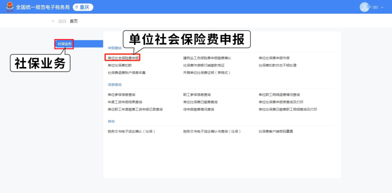Open 建筑业工伤保险费申报缴费确认
The width and height of the screenshot is (392, 193).
click(207, 58)
